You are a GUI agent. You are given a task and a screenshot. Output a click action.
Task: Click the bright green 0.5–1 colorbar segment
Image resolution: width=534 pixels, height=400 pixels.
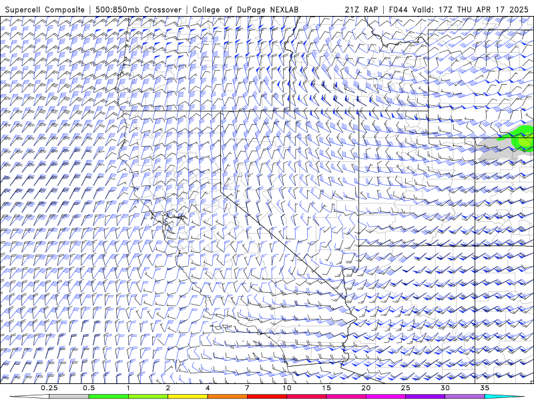109,397
